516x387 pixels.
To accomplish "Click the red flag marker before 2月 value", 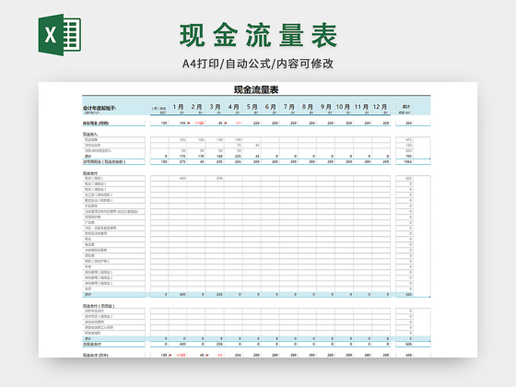I will [189, 123].
